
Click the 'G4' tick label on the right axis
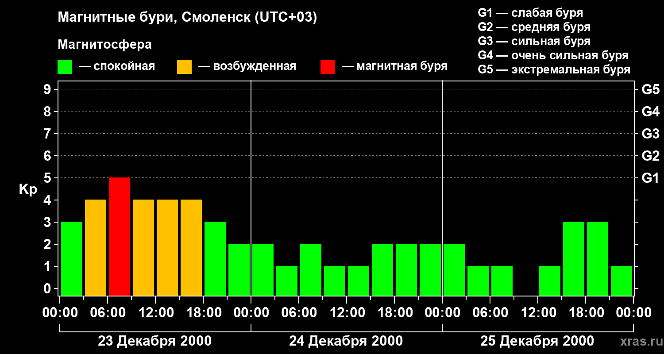pyautogui.click(x=650, y=112)
